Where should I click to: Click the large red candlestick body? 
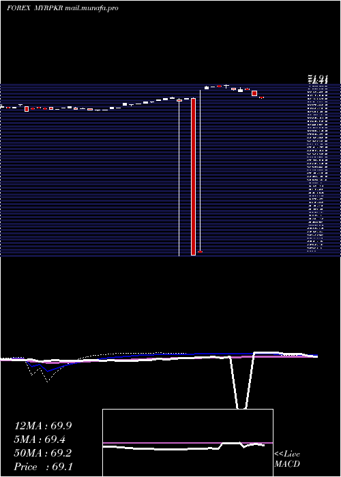coord(193,176)
